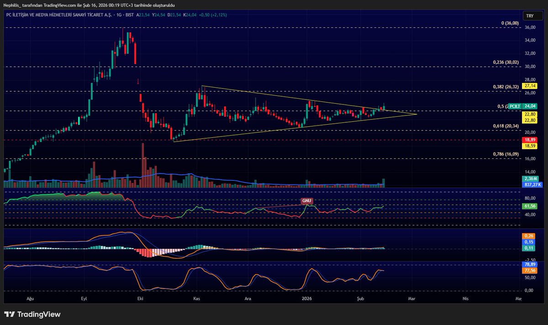Image resolution: width=548 pixels, height=325 pixels.
Task: Click the header caption starting with Nephilis_
Action: pos(90,5)
